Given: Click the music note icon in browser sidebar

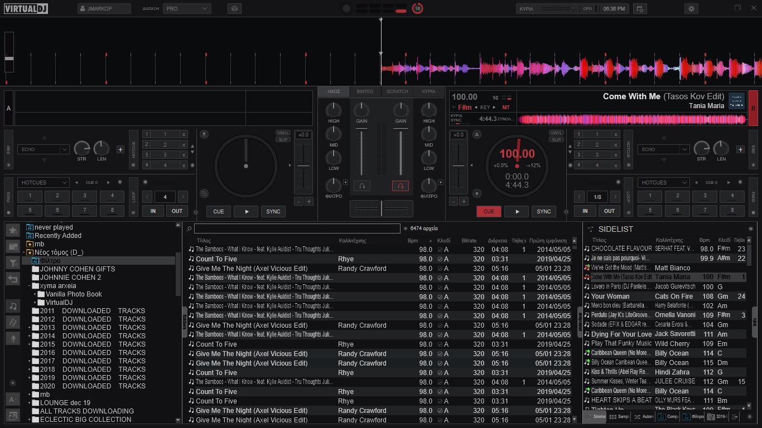Looking at the screenshot, I should (x=13, y=305).
